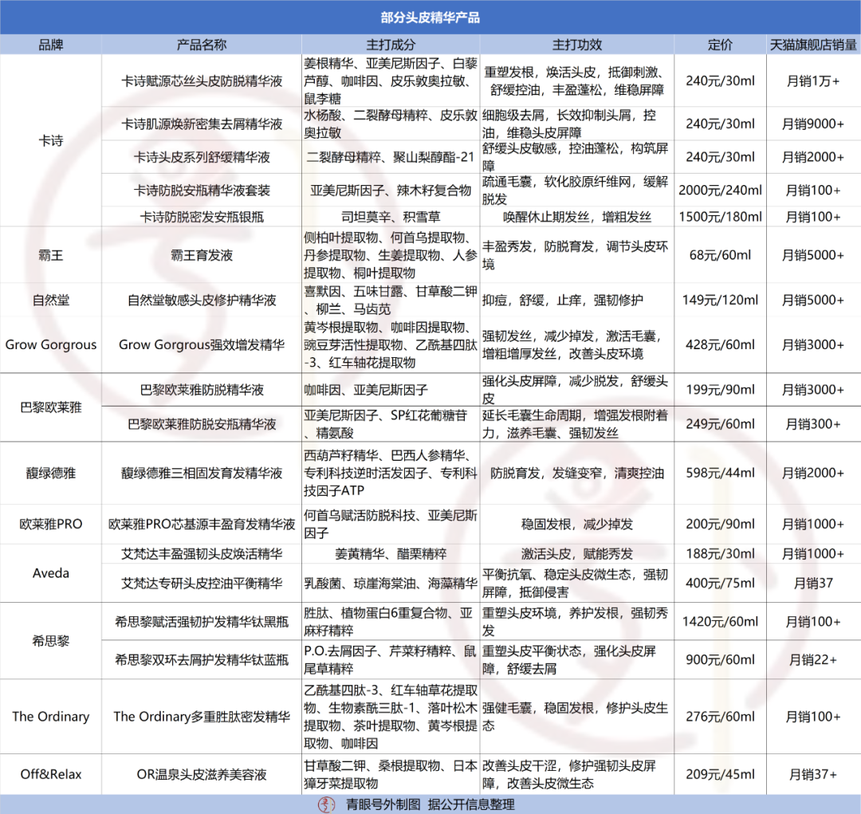Select the 598元/44ml price cell
This screenshot has height=814, width=861.
point(720,473)
